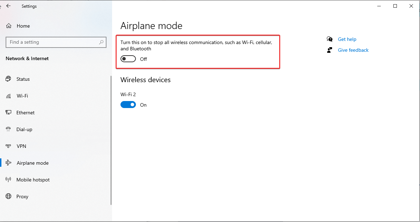This screenshot has width=420, height=222.
Task: Click inside the Find a setting search box
Action: click(56, 42)
